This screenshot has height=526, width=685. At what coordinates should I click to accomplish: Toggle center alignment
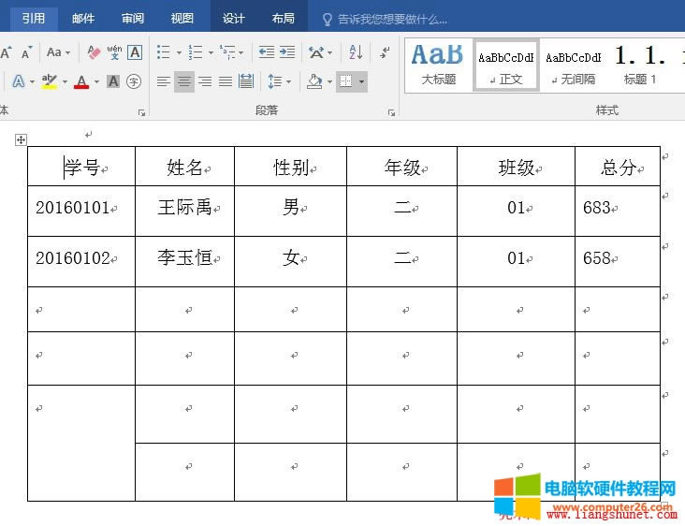point(184,81)
